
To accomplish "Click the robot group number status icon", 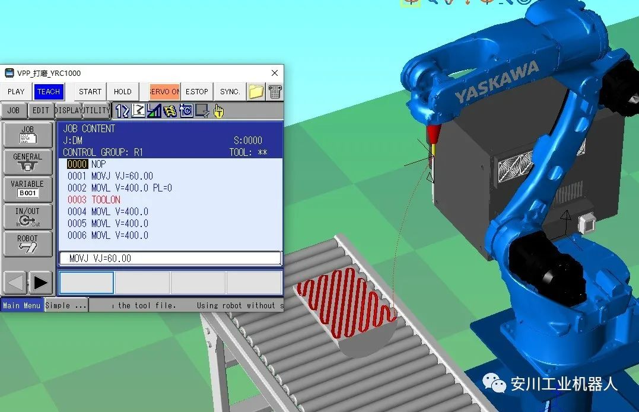I will tap(122, 111).
